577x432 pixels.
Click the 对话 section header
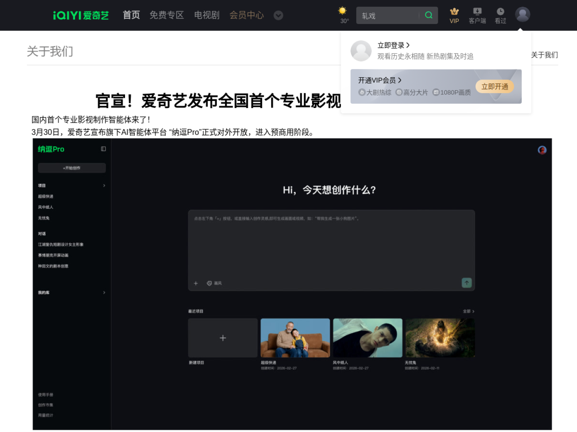point(42,234)
